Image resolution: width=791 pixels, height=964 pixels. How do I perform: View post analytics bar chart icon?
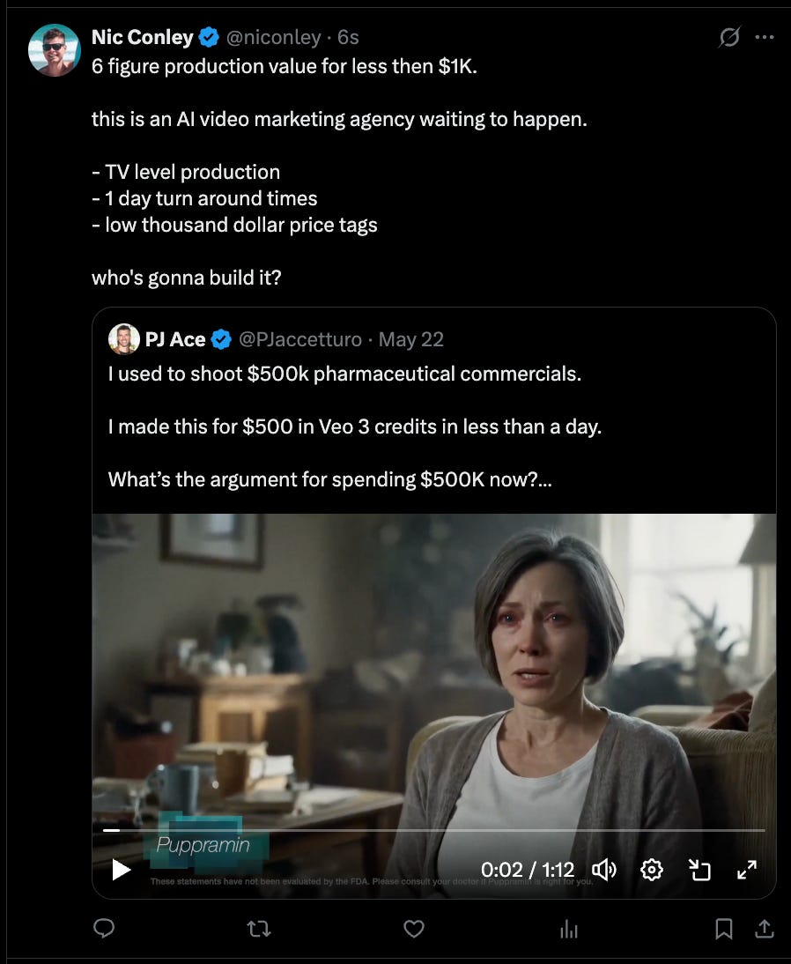coord(568,929)
